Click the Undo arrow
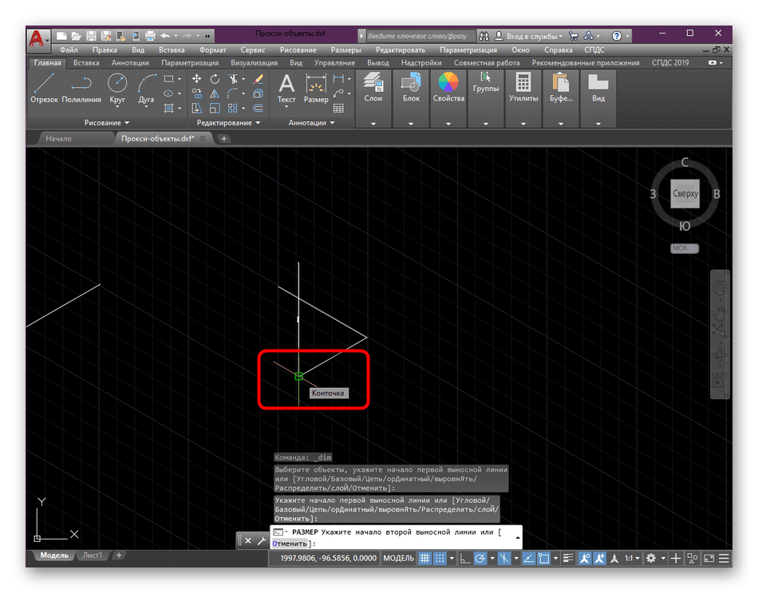This screenshot has height=593, width=758. (165, 36)
